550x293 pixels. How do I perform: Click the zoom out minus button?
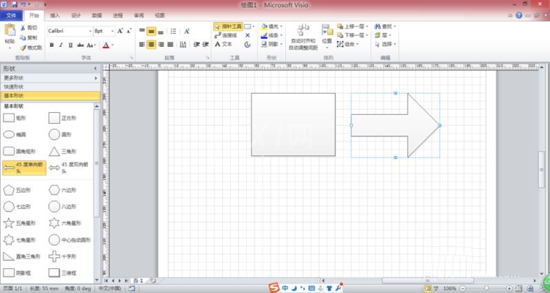(463, 288)
